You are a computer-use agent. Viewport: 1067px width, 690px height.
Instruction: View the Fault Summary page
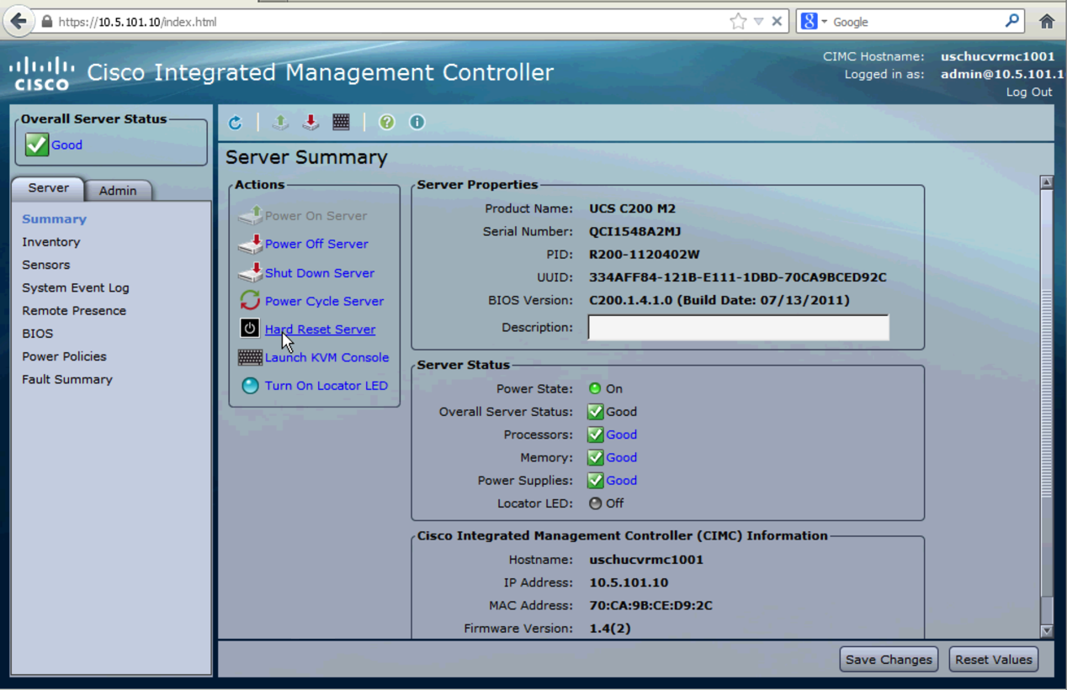(x=67, y=380)
